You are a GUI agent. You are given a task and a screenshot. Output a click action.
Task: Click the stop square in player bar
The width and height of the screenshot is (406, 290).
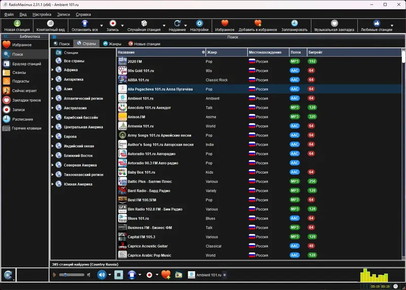[x=119, y=275]
